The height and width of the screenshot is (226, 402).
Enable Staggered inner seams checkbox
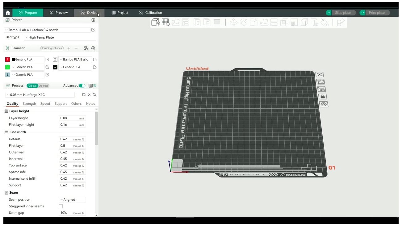61,206
